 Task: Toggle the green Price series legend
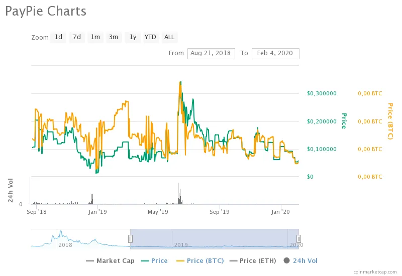pyautogui.click(x=154, y=260)
